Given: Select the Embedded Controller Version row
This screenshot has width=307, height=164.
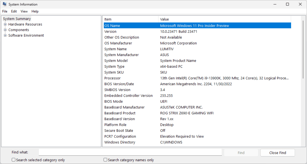Looking at the screenshot, I should click(x=197, y=96).
